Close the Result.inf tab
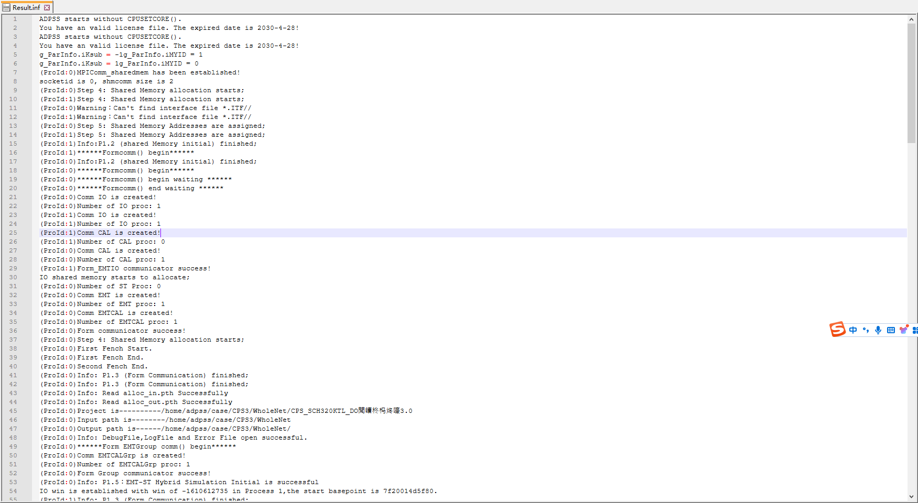The width and height of the screenshot is (918, 503). tap(47, 7)
